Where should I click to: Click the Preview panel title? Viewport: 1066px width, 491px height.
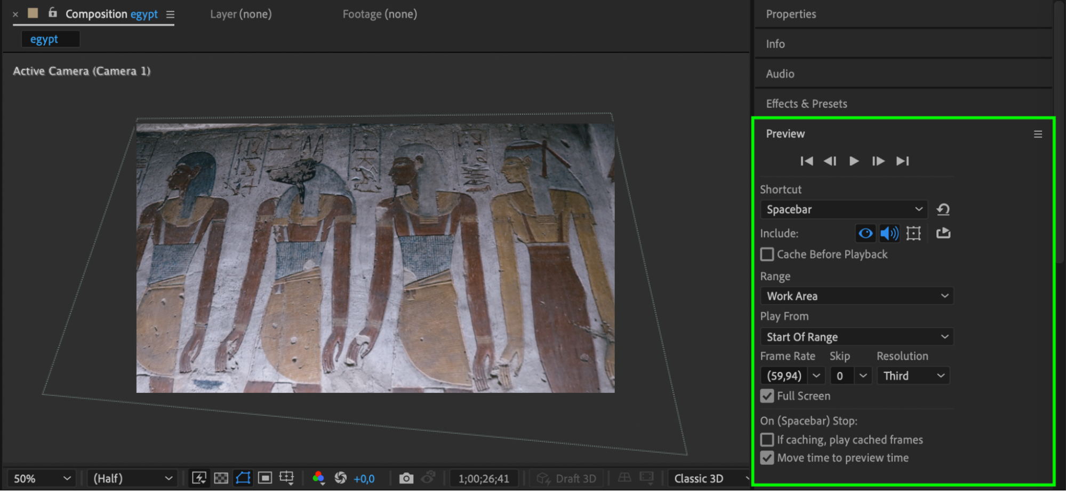coord(785,134)
